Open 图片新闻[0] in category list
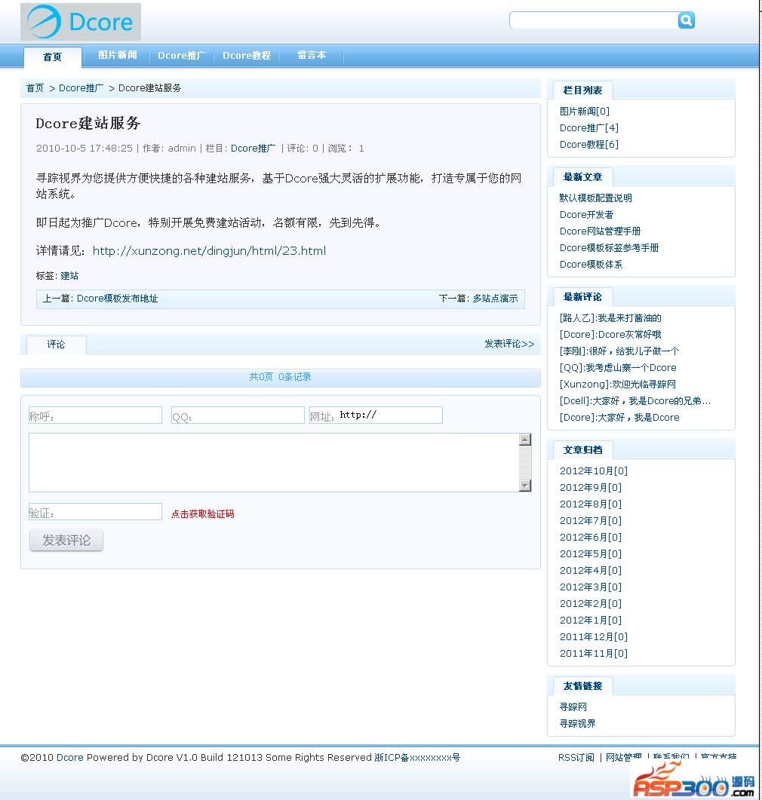Viewport: 762px width, 800px height. [x=585, y=112]
